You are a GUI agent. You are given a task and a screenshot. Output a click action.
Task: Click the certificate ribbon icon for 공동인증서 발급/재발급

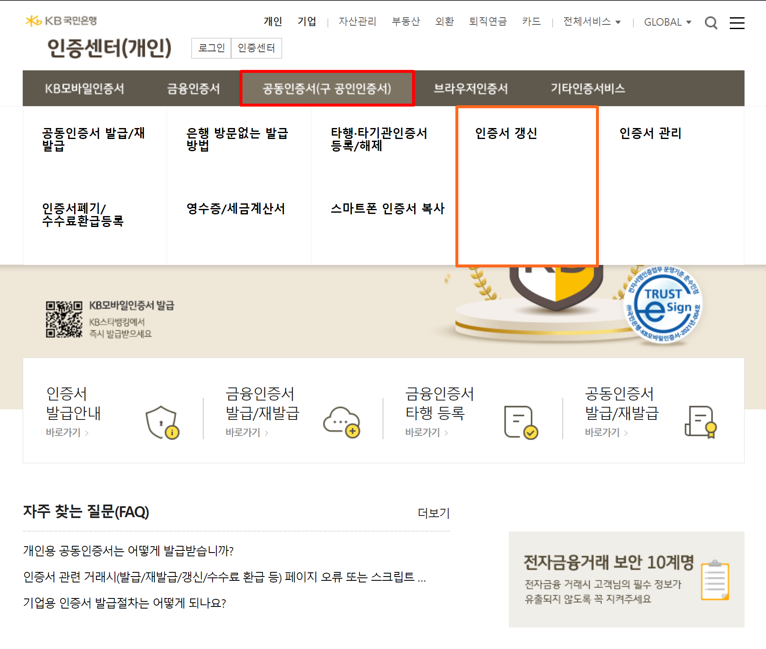pos(701,422)
